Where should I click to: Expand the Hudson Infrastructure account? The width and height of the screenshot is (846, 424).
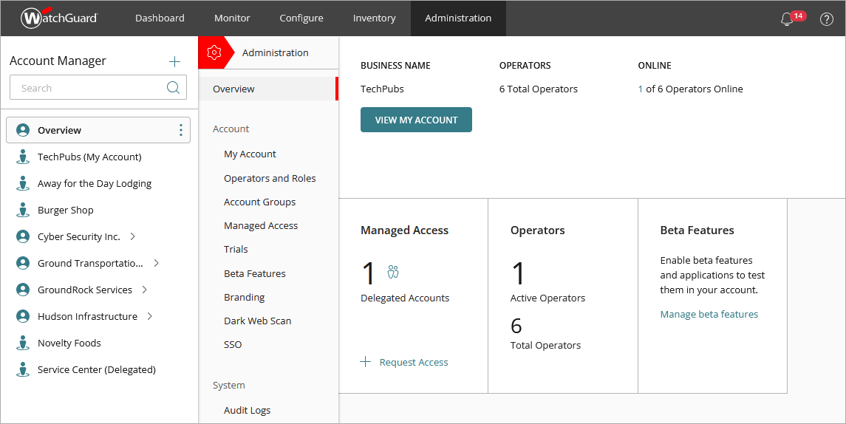point(150,316)
